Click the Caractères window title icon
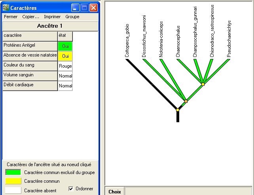The image size is (254, 195). (6, 8)
